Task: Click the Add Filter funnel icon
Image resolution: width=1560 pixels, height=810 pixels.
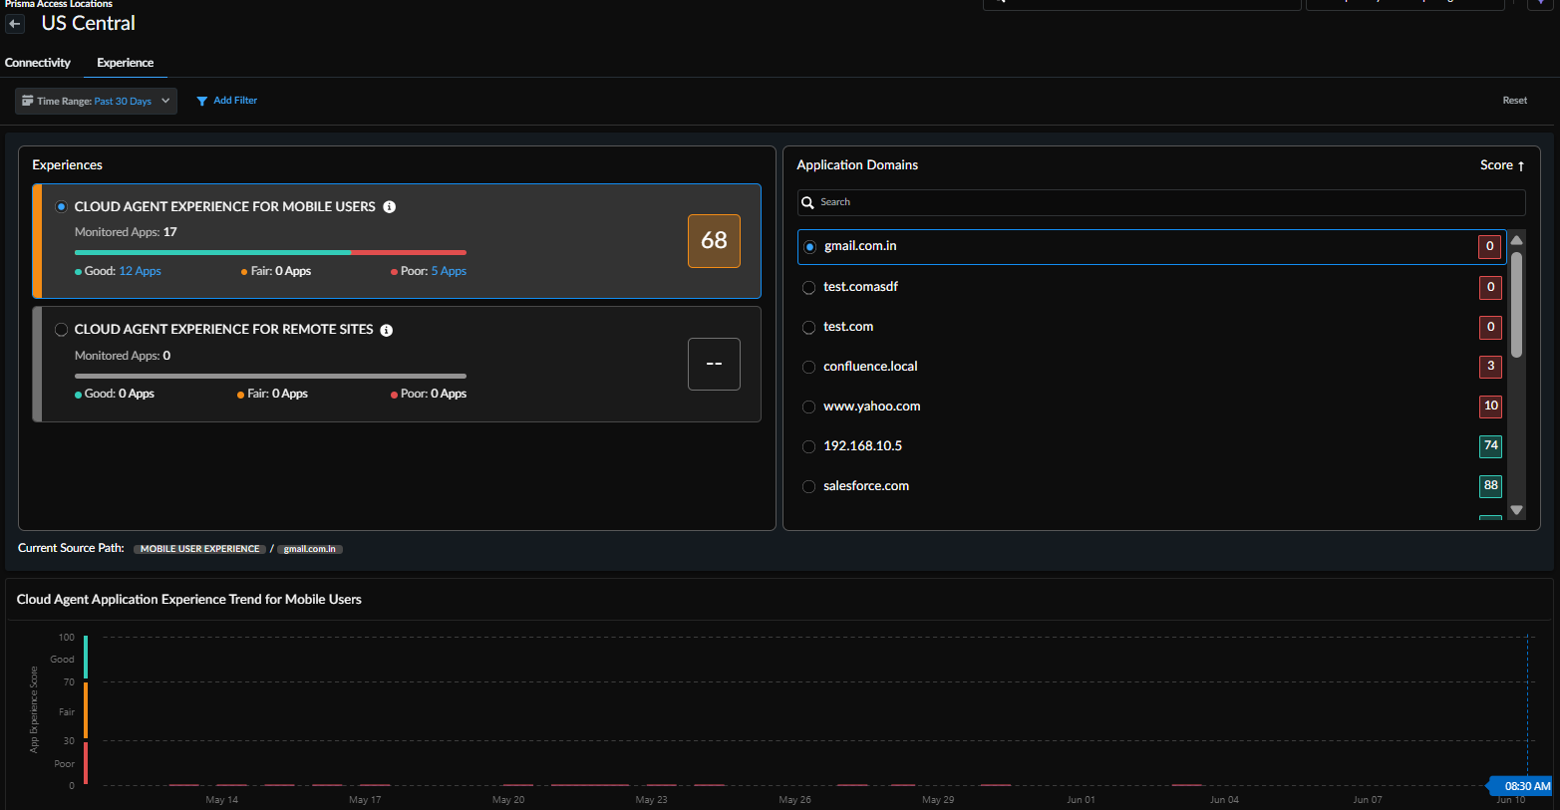Action: pos(202,102)
